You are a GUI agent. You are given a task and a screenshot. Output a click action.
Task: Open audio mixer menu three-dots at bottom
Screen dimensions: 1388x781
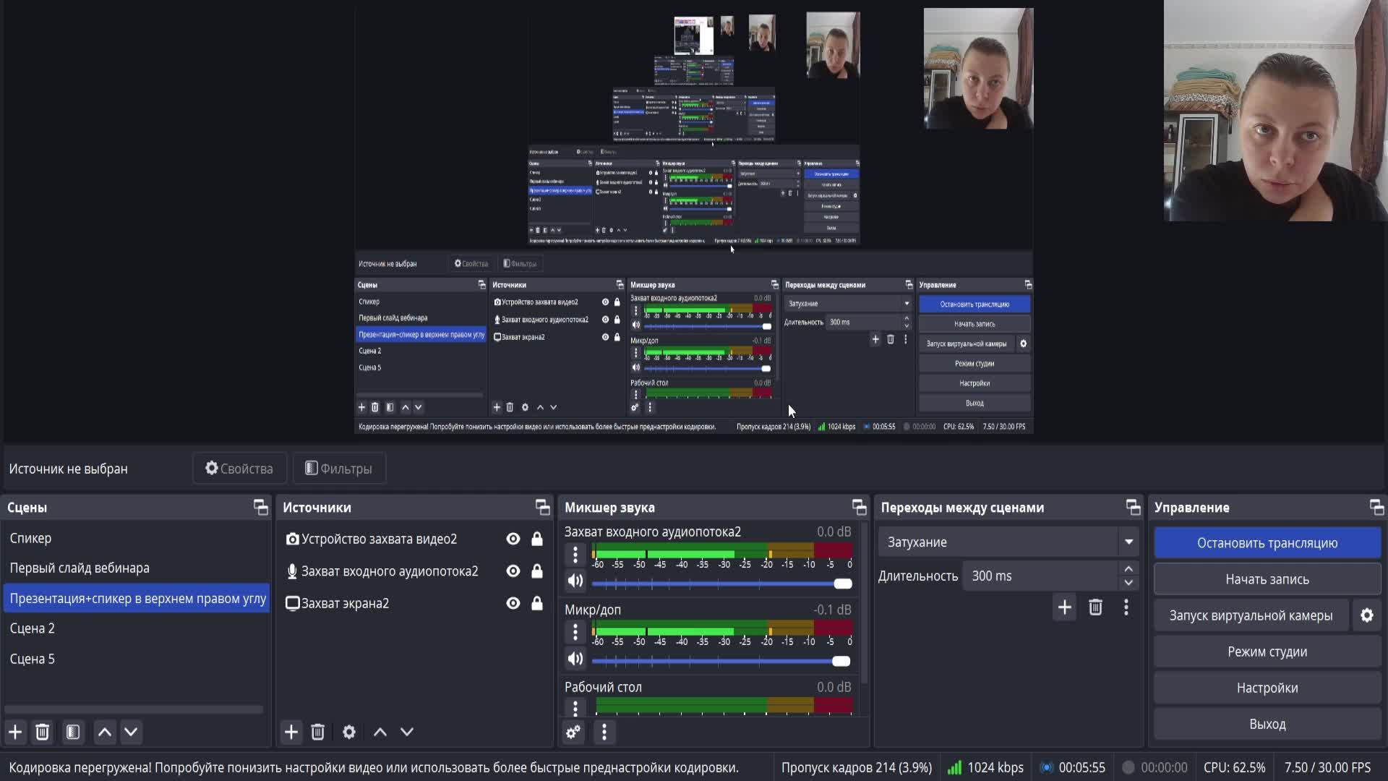tap(604, 732)
